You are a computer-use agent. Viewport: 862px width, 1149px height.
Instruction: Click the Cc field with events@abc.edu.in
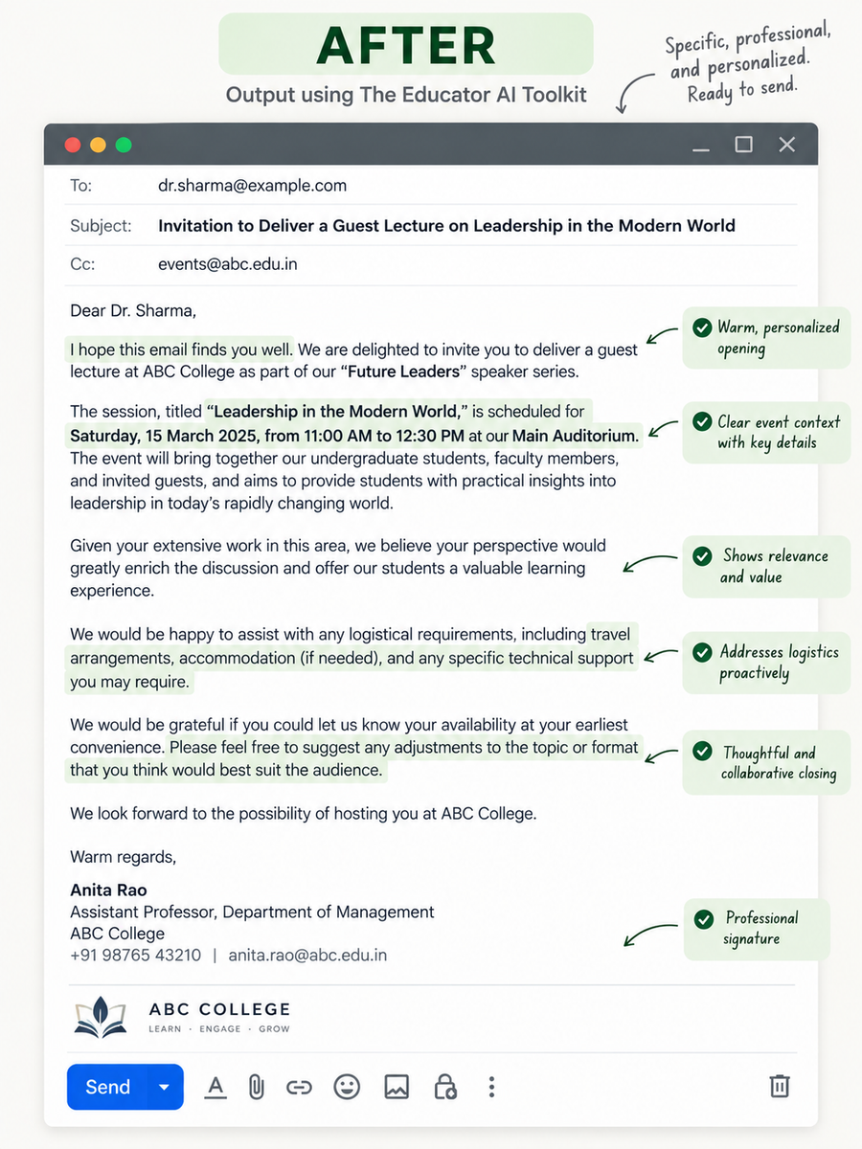(433, 264)
